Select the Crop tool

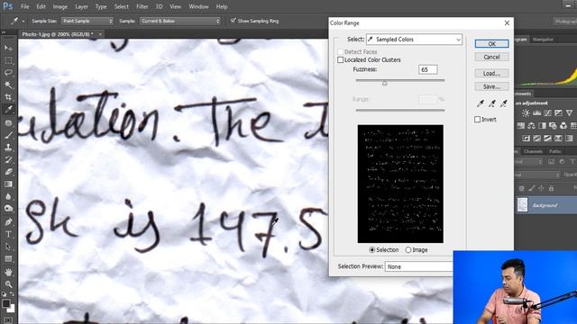point(8,97)
